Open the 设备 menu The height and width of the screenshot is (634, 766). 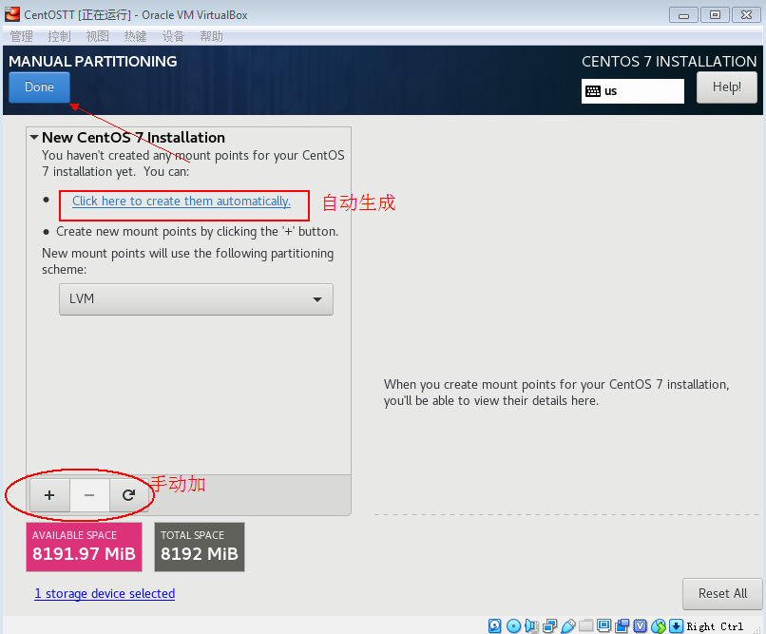(x=173, y=37)
